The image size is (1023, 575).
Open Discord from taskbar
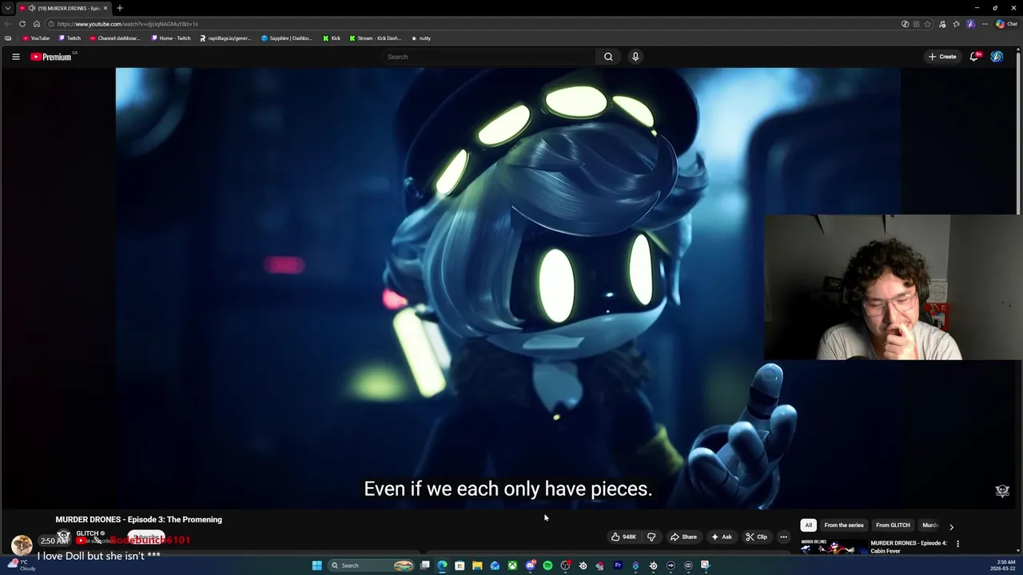[x=530, y=565]
